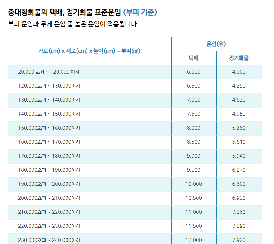The width and height of the screenshot is (274, 244).
Task: Select the '130,000초과 ~ 140,000이하' row label
Action: pyautogui.click(x=49, y=100)
